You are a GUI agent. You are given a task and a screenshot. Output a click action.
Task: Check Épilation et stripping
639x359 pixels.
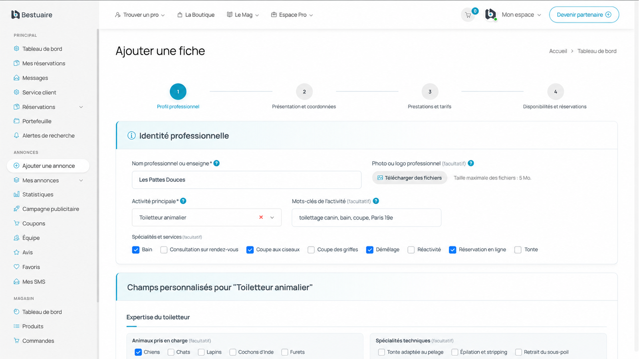pyautogui.click(x=454, y=352)
